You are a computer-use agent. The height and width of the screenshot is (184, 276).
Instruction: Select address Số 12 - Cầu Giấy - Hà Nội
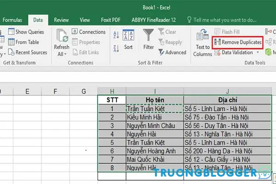pos(228,160)
